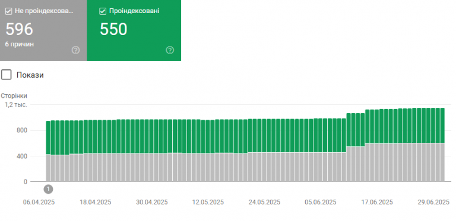Click the 18.04.2025 date label
The image size is (456, 221).
(96, 202)
